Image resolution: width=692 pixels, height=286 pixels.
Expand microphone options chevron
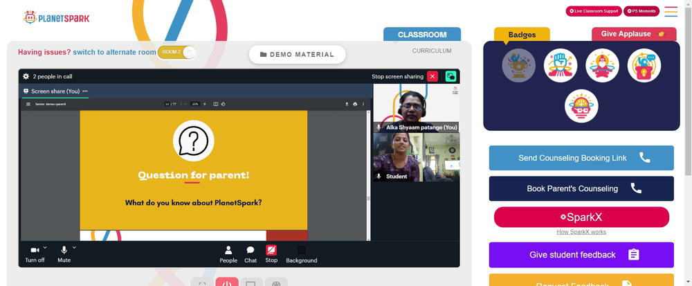(74, 247)
